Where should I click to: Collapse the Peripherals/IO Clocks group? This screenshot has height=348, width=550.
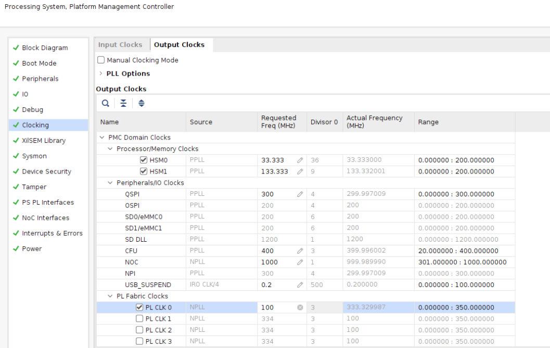tap(110, 183)
